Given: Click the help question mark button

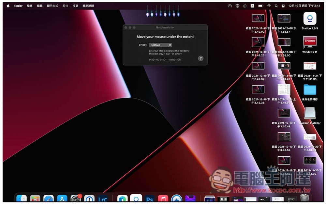Looking at the screenshot, I should tap(201, 58).
